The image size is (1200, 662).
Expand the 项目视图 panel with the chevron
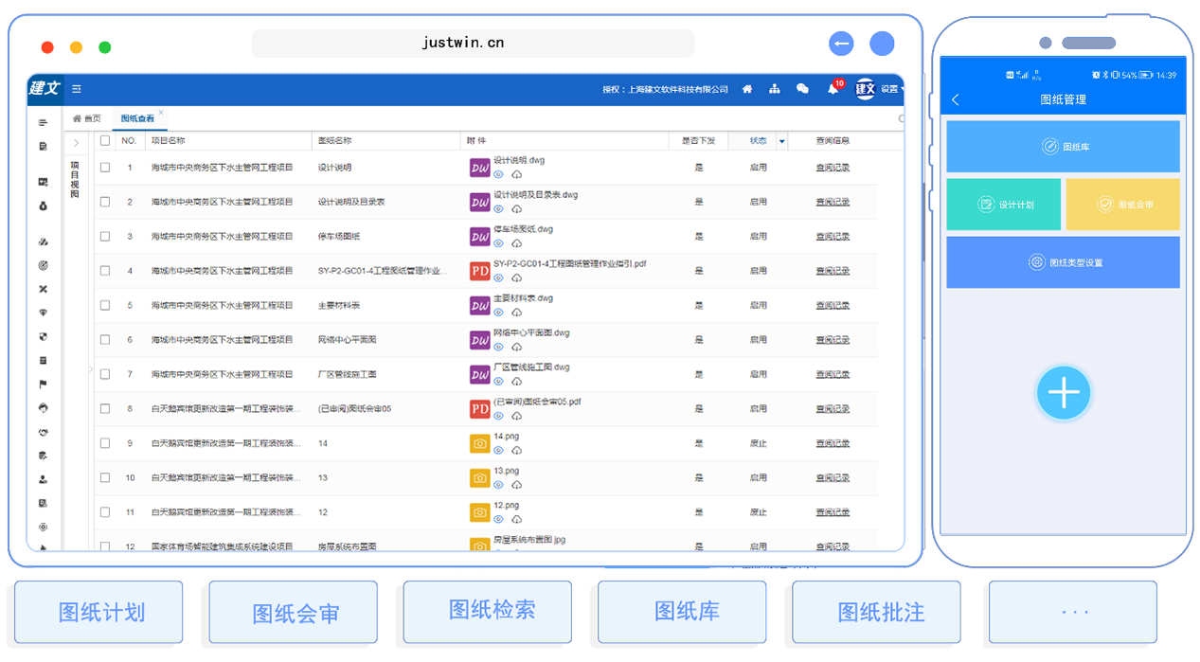[x=76, y=142]
